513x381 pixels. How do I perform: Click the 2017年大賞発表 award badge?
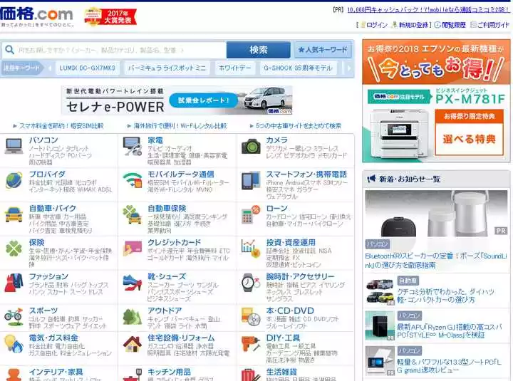tap(110, 16)
